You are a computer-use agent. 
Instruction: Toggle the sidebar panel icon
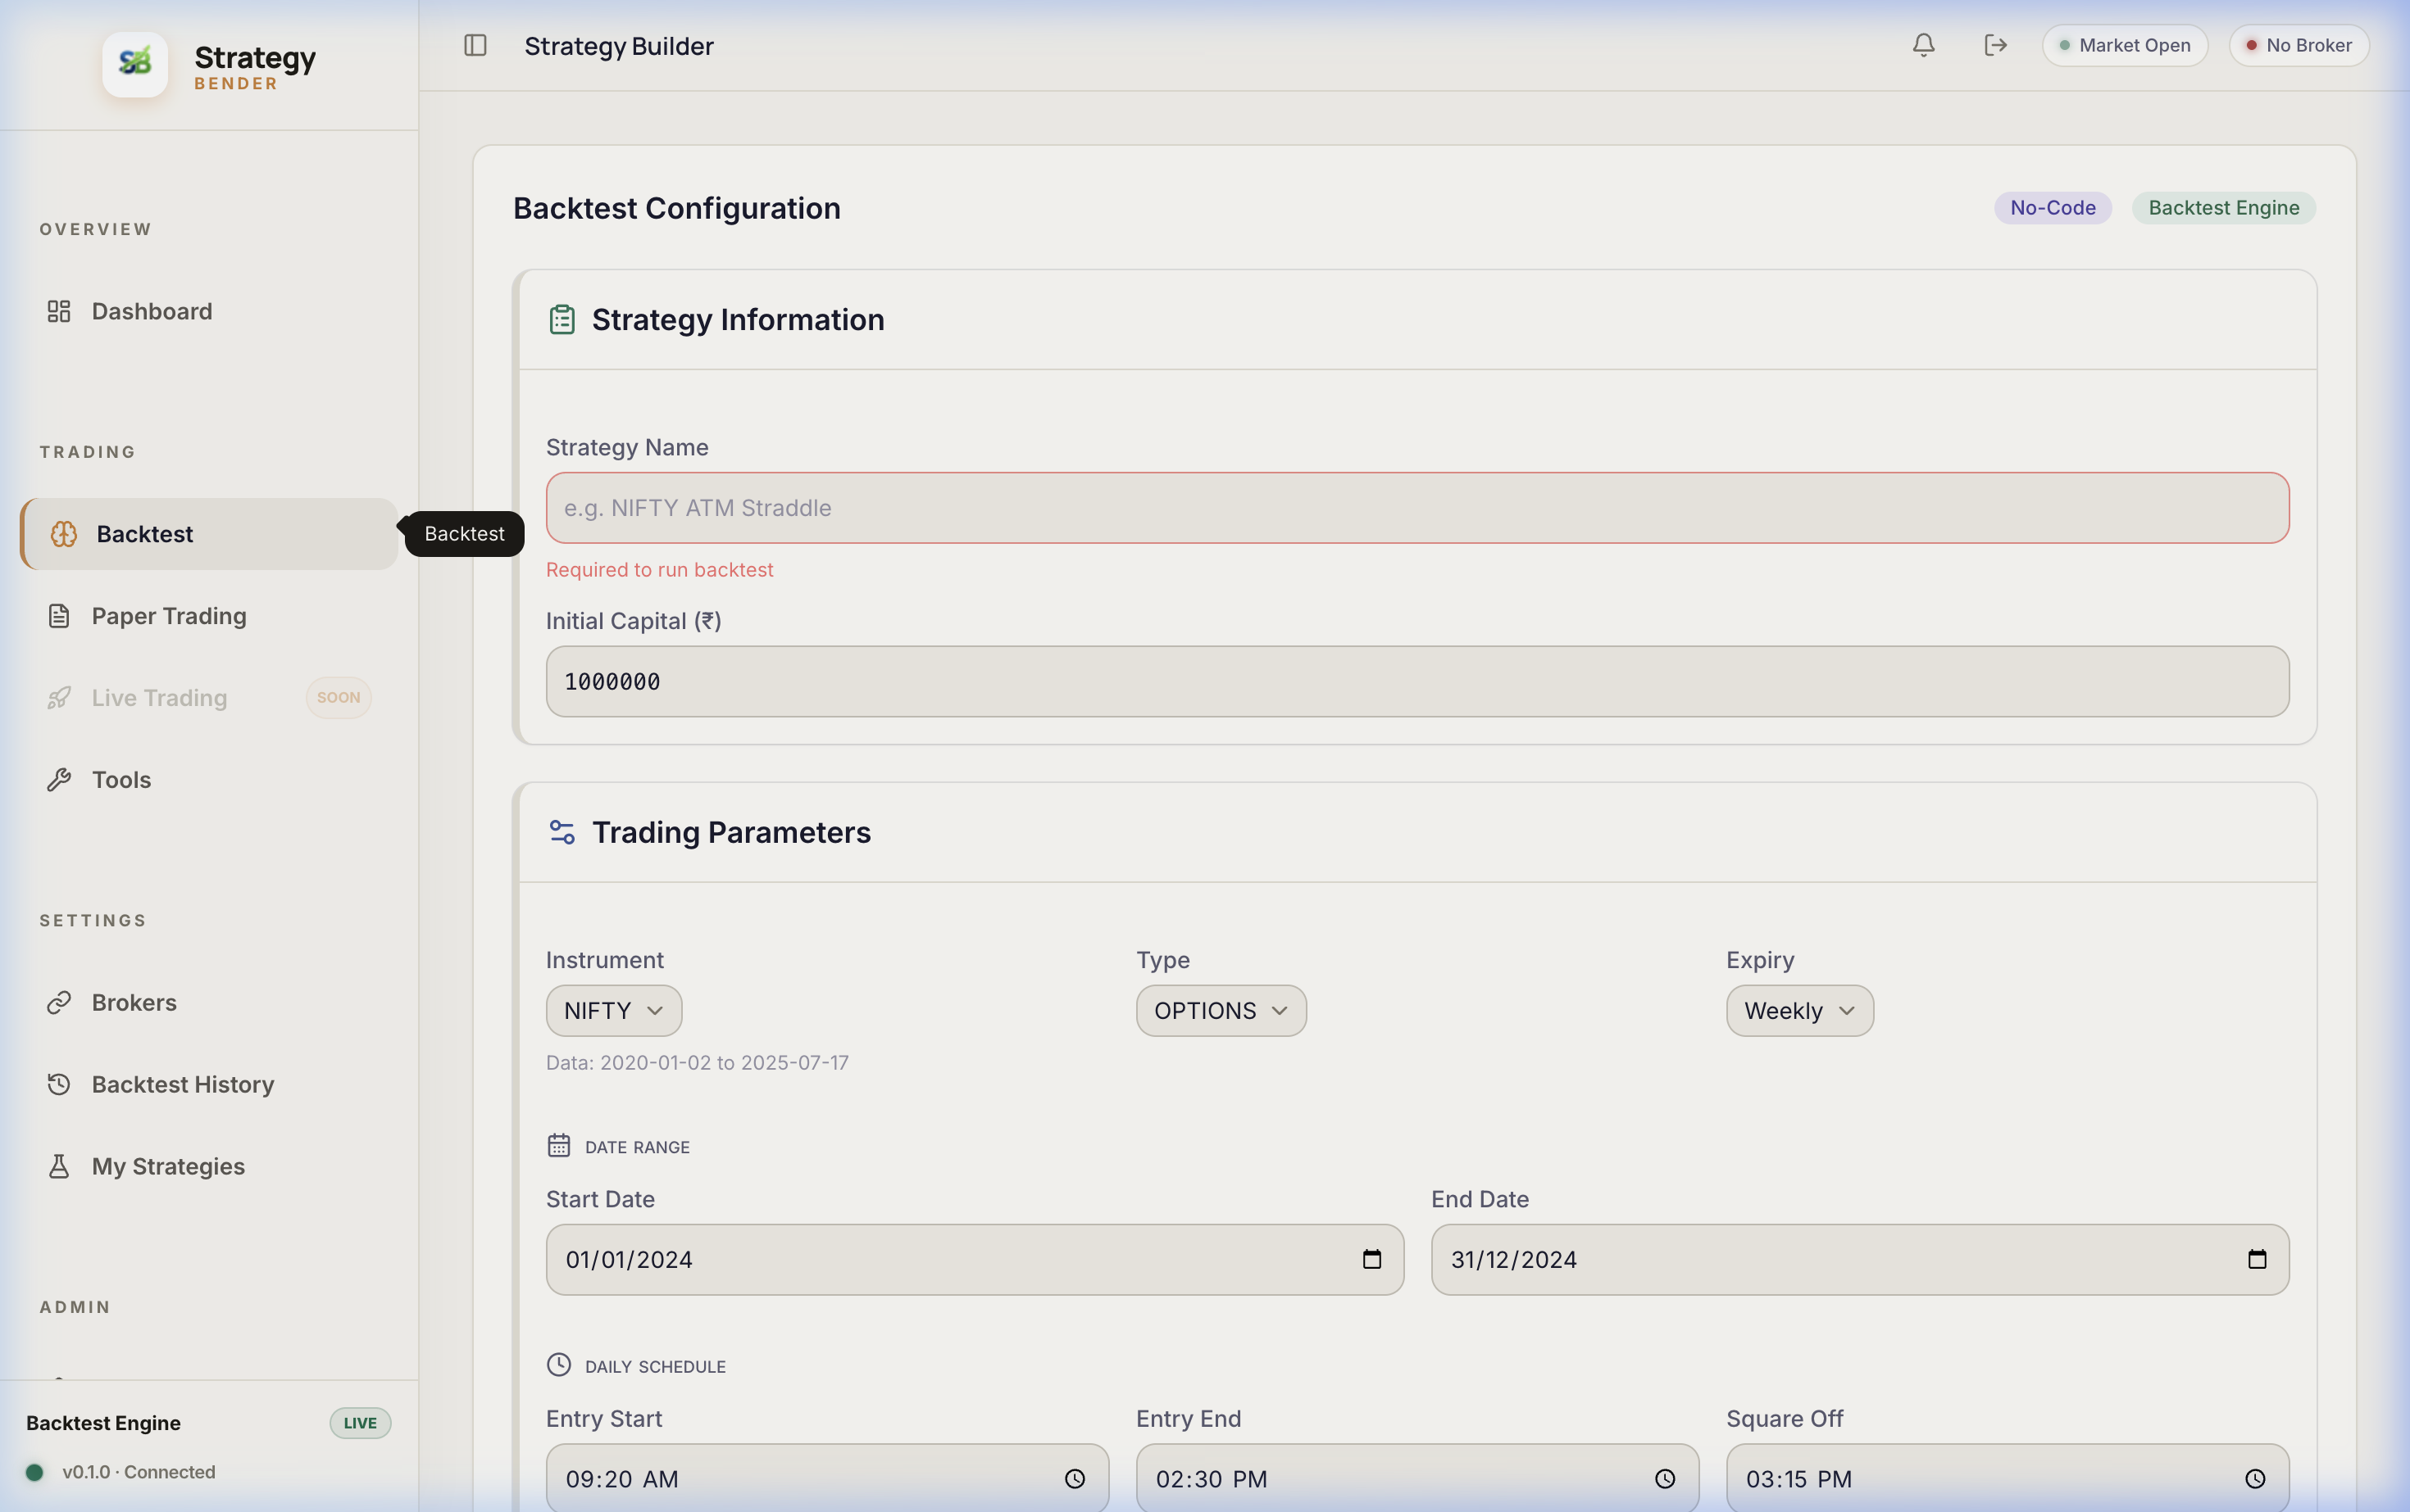pyautogui.click(x=475, y=45)
